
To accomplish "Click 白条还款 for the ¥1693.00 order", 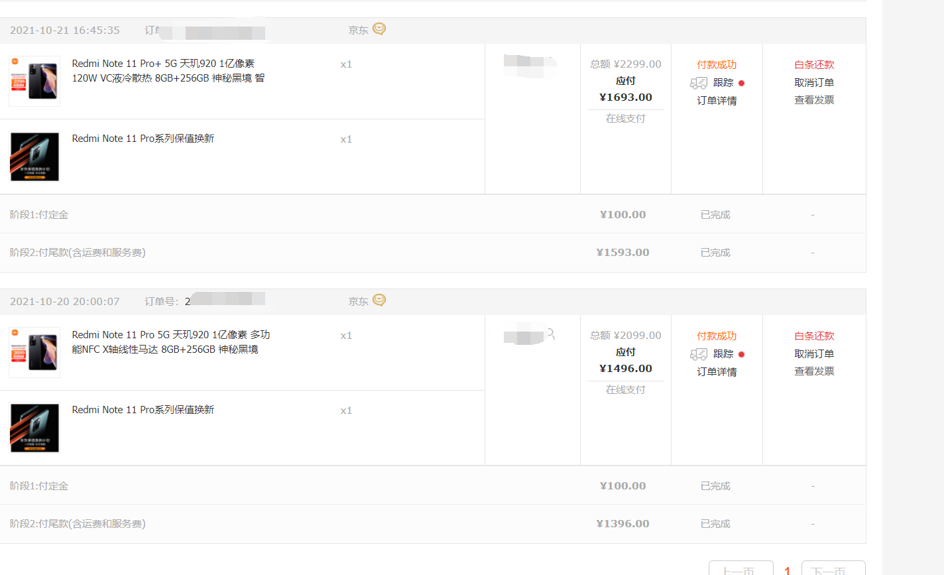I will (814, 65).
